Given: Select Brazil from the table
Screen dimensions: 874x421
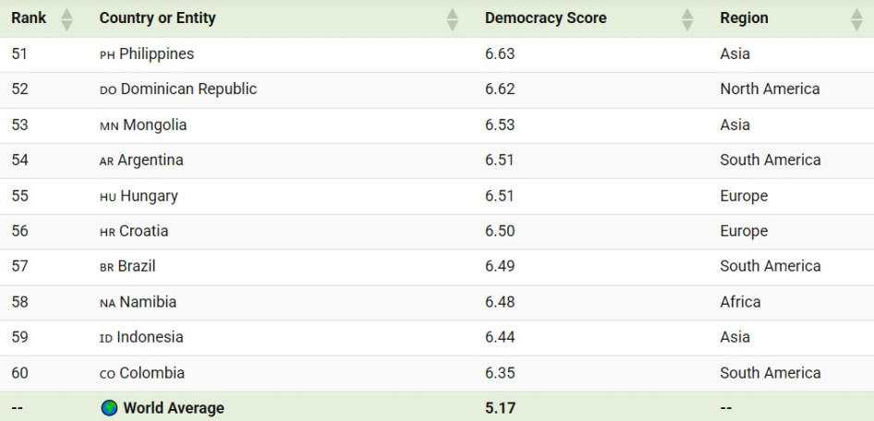Looking at the screenshot, I should pyautogui.click(x=137, y=266).
